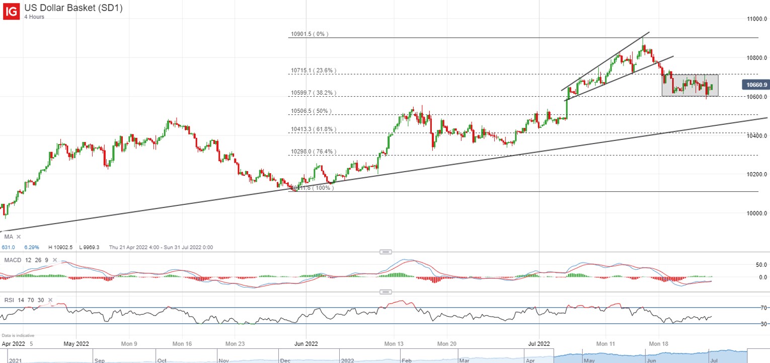Click the MA indicator label
This screenshot has height=363, width=770.
[8, 236]
